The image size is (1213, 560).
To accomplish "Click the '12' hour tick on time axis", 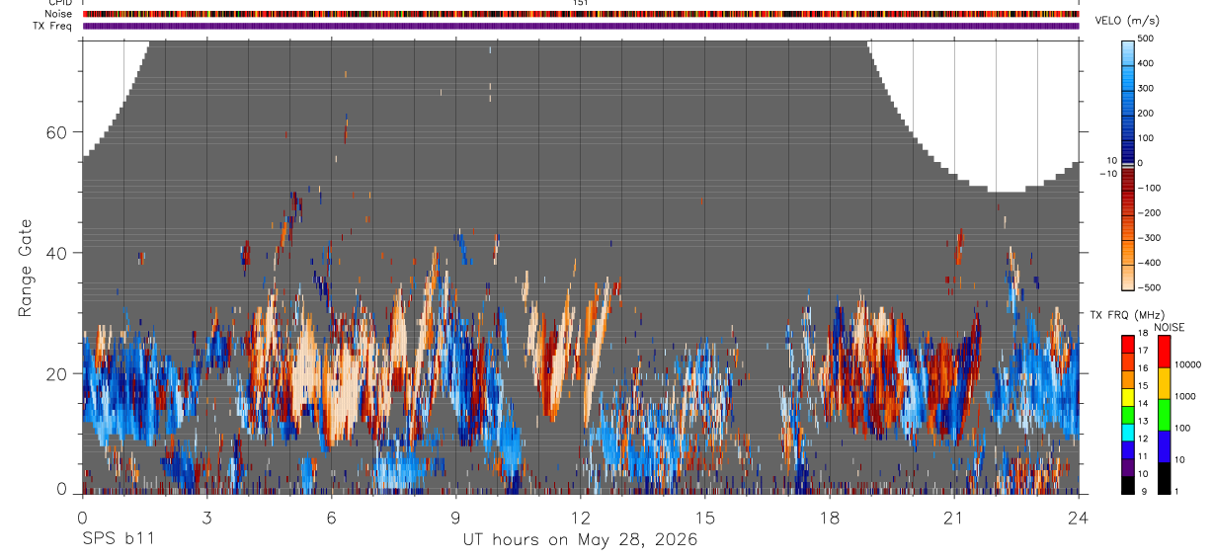I will (x=580, y=519).
